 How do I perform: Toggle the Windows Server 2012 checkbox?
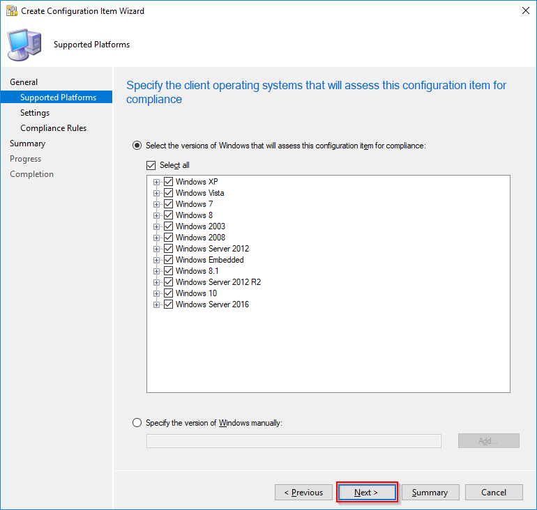168,248
